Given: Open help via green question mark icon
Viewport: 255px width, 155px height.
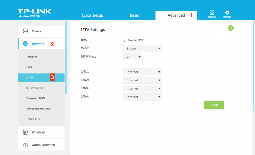Looking at the screenshot, I should click(x=231, y=28).
